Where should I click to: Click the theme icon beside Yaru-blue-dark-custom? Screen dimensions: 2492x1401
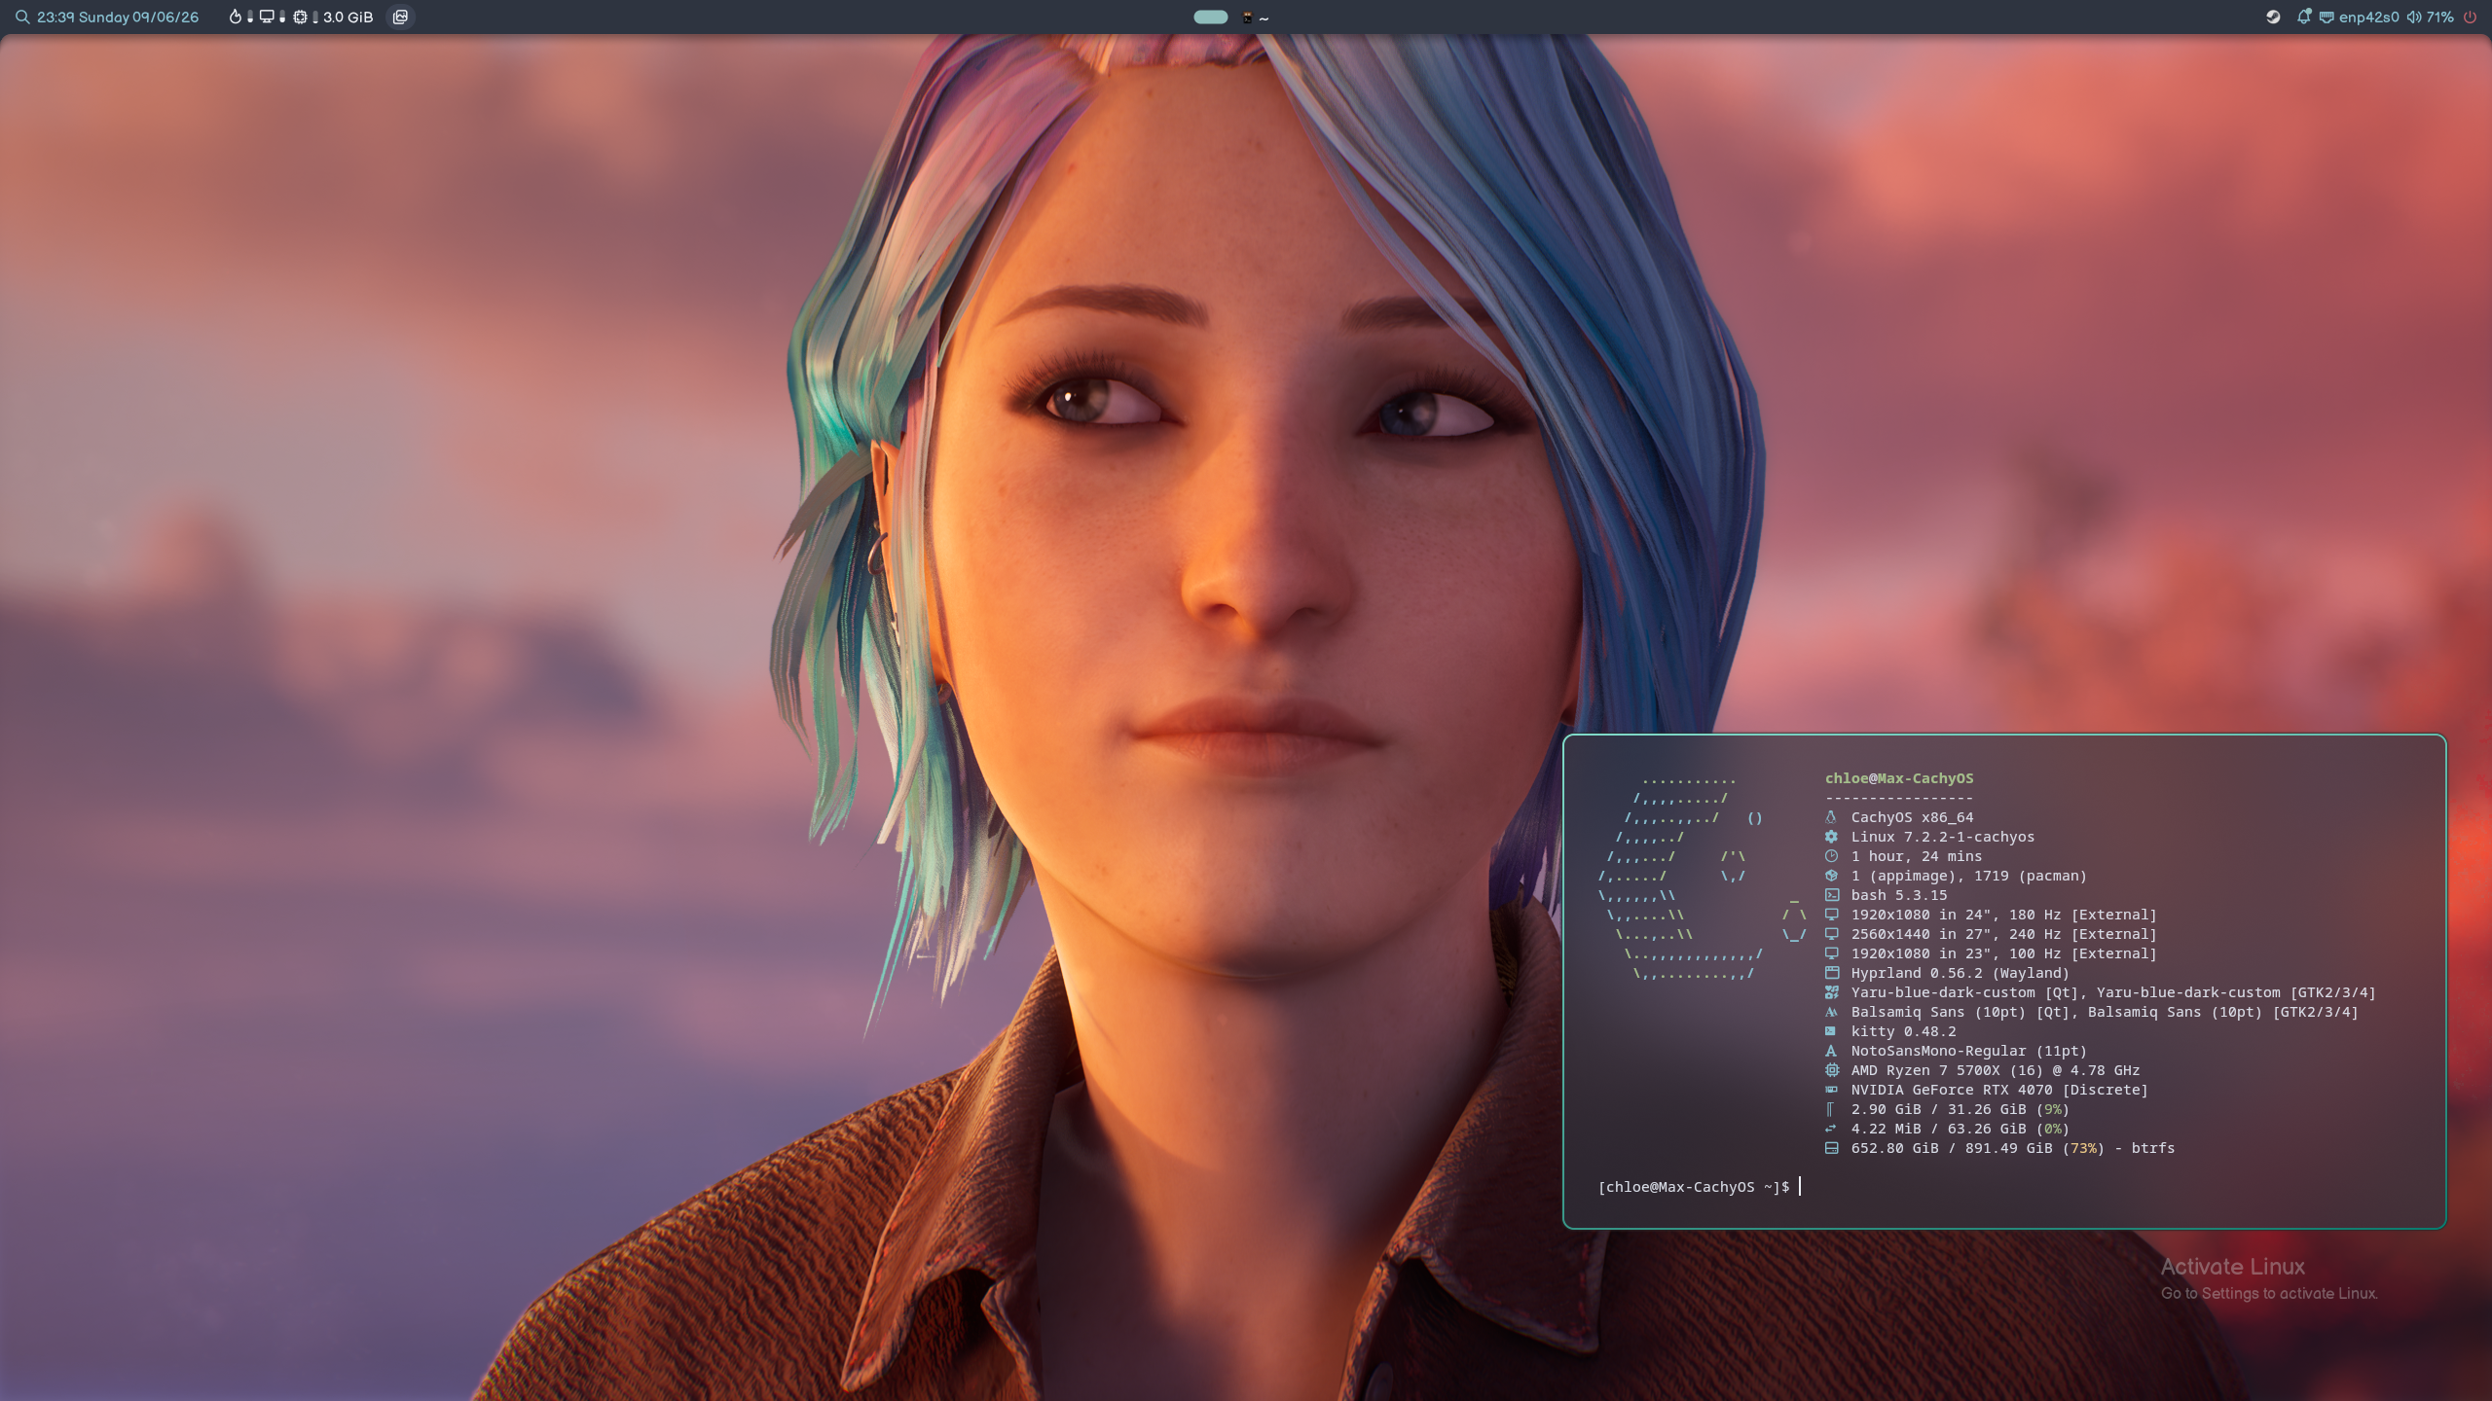tap(1830, 992)
